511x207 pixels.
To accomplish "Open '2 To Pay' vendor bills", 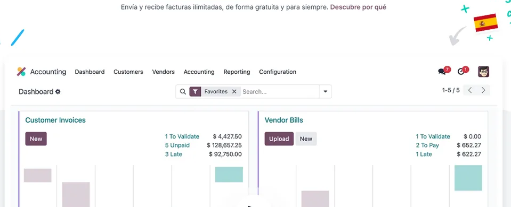I will coord(427,145).
